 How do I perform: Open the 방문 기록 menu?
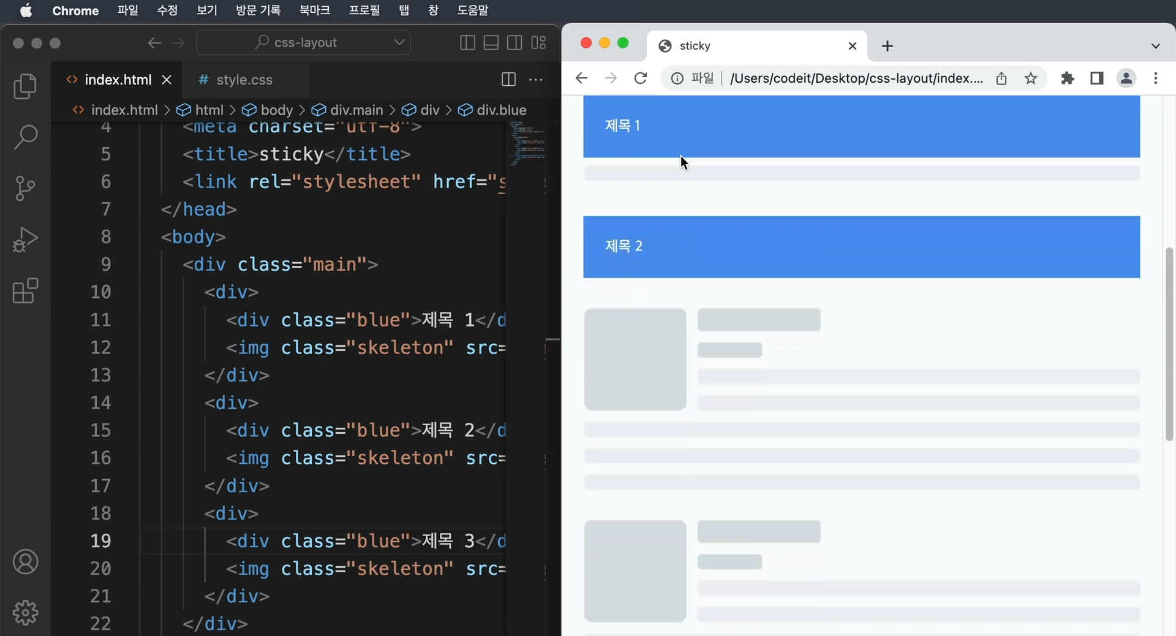(258, 10)
